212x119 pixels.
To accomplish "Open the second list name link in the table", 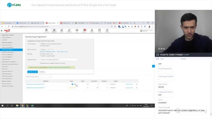I will point(35,88).
